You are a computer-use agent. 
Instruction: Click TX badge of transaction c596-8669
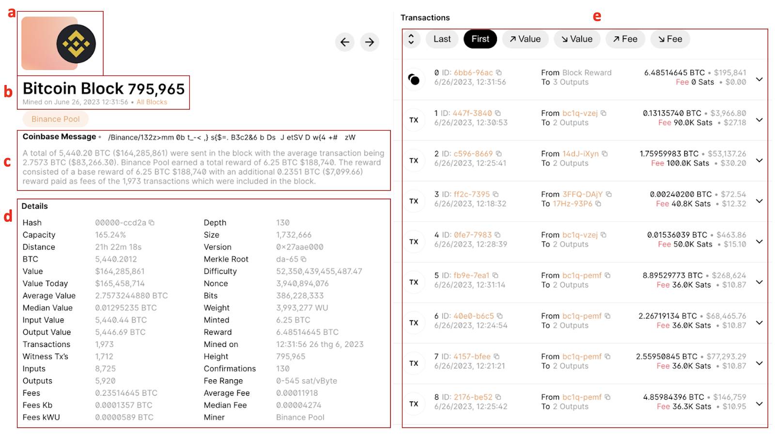click(414, 161)
